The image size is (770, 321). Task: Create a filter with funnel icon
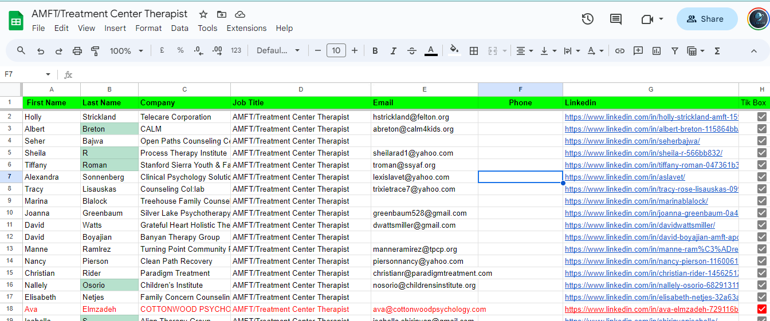coord(675,51)
